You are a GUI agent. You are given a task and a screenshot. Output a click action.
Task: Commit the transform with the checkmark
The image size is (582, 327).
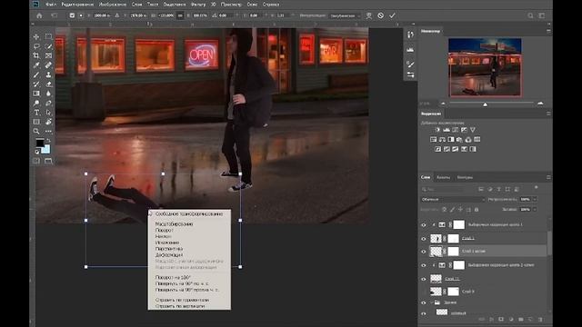tap(392, 15)
